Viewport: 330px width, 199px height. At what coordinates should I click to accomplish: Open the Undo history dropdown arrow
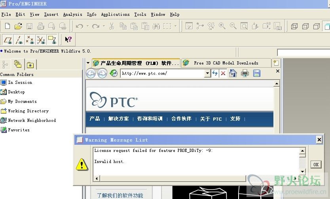[x=87, y=26]
